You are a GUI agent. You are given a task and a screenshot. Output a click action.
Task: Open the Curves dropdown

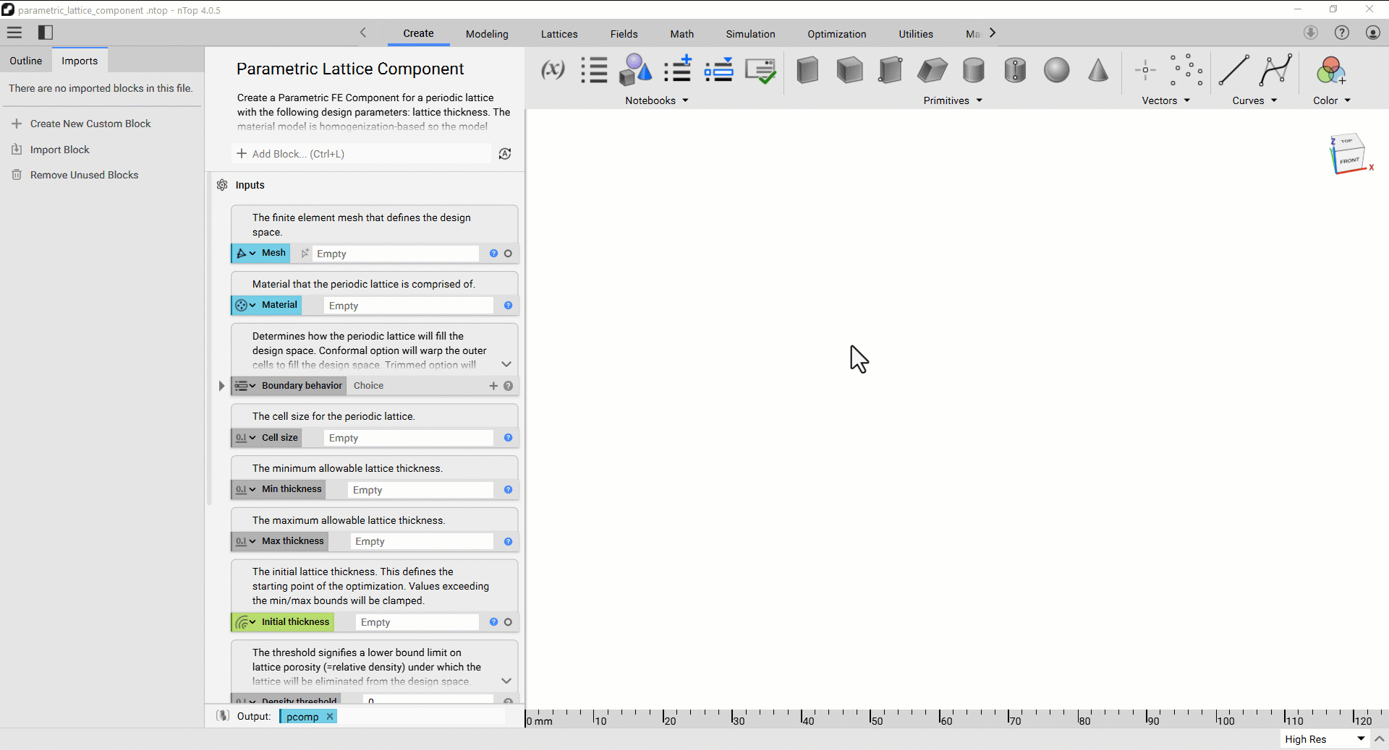pyautogui.click(x=1254, y=100)
